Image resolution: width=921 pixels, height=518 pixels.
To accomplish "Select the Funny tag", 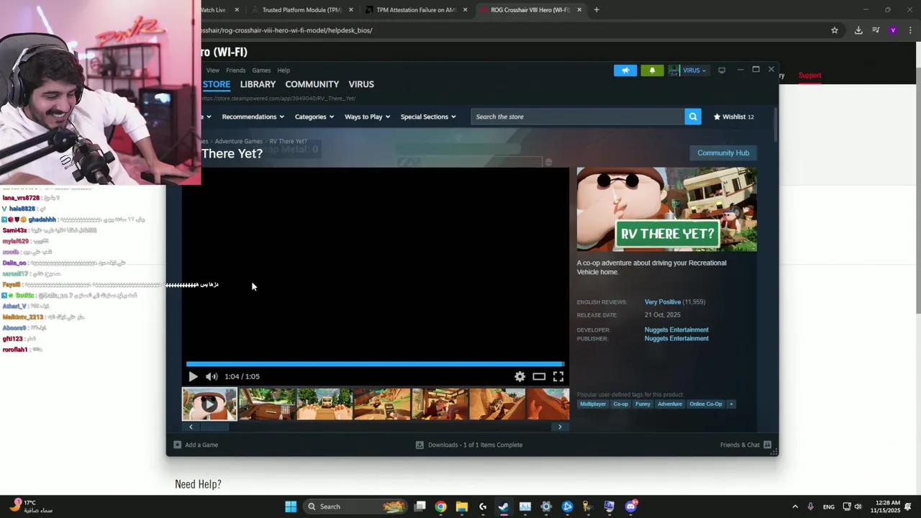I will 643,404.
